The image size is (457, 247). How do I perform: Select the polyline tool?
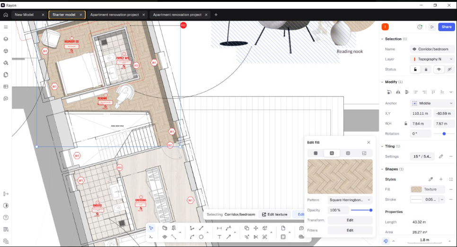pyautogui.click(x=192, y=228)
